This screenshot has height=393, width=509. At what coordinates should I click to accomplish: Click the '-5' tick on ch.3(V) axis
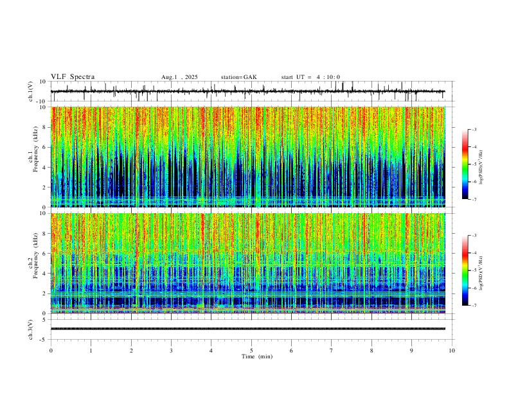pyautogui.click(x=44, y=340)
